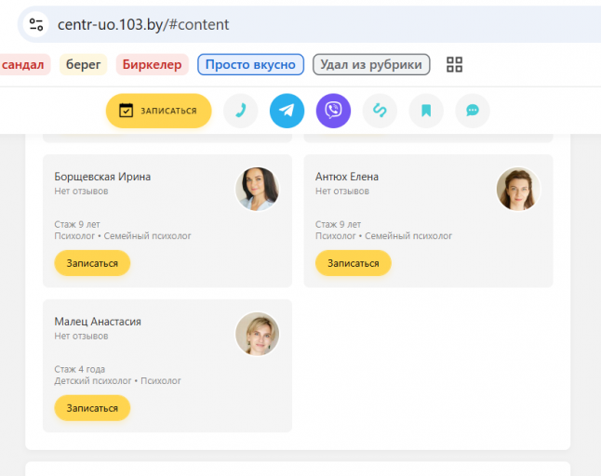Open the Удал из рубрики bookmark
601x476 pixels.
pos(371,64)
